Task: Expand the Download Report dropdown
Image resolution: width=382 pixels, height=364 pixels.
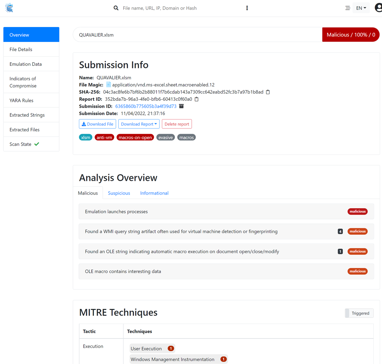Action: 139,124
